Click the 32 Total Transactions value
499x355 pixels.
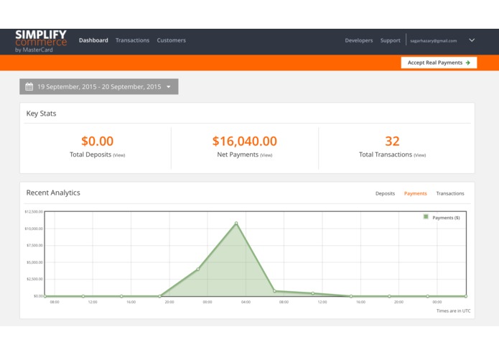[392, 141]
